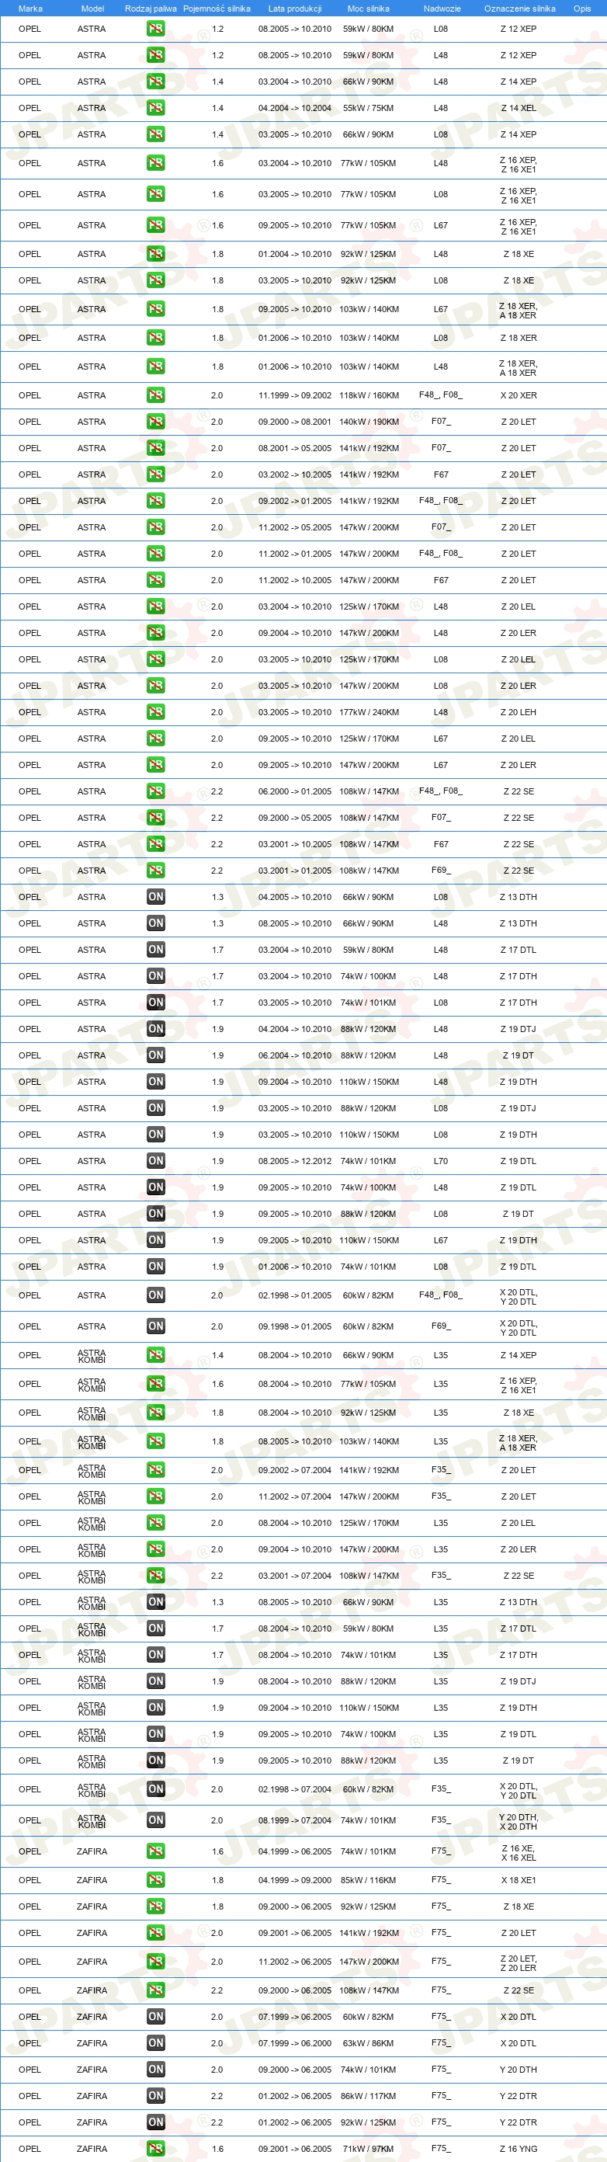607x2162 pixels.
Task: Select the '86kW / 117KM' power cell
Action: (368, 2096)
